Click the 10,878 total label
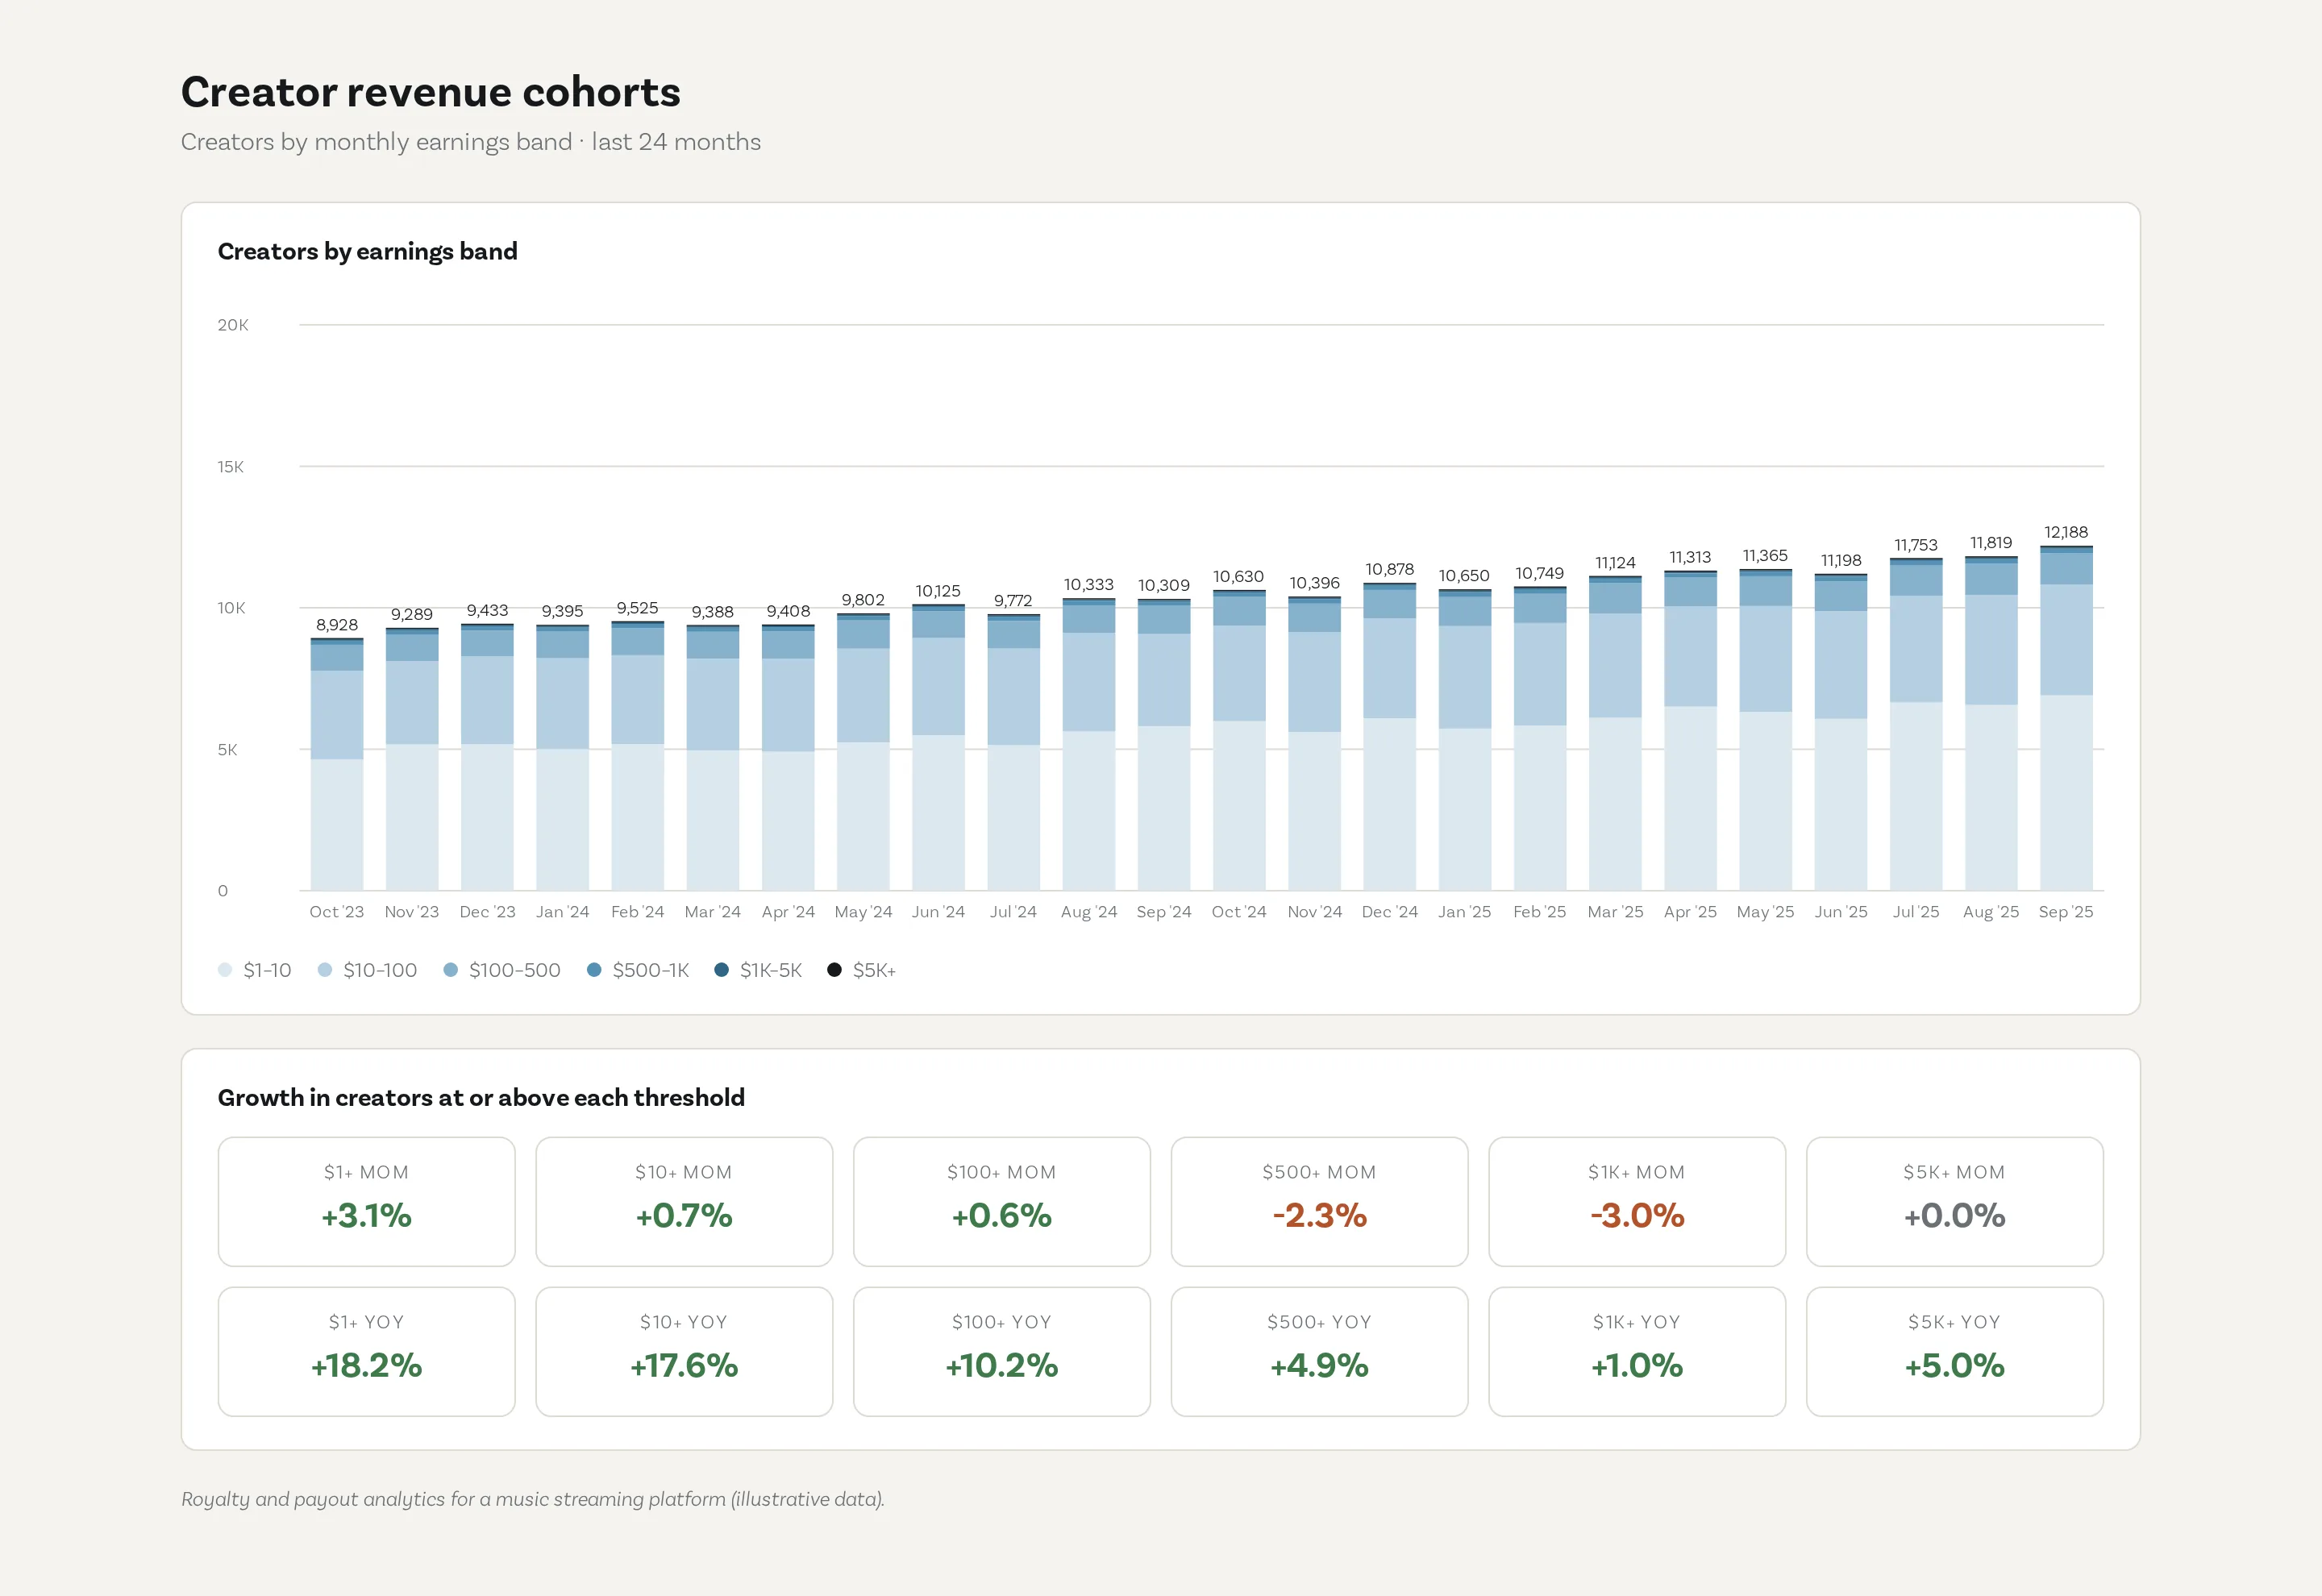The height and width of the screenshot is (1596, 2322). (1389, 569)
